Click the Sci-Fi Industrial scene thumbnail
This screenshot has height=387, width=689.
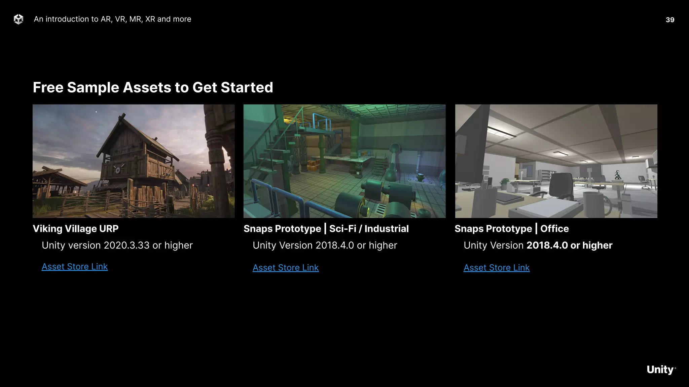coord(344,161)
